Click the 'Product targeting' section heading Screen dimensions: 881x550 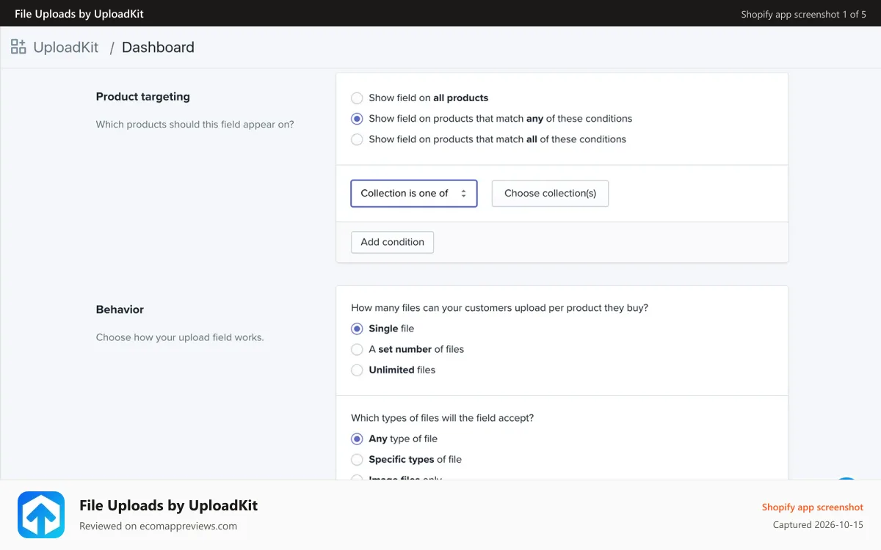tap(142, 97)
